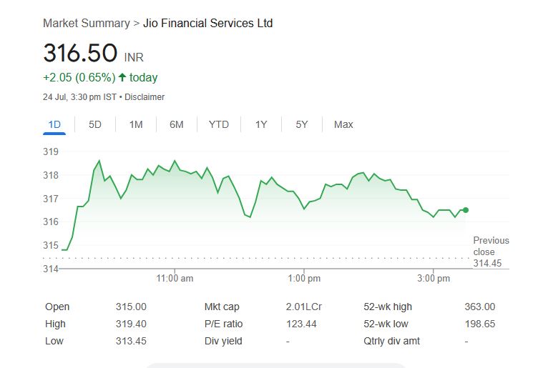Open the 1M chart range
Screen dimensions: 543x368
coord(136,124)
